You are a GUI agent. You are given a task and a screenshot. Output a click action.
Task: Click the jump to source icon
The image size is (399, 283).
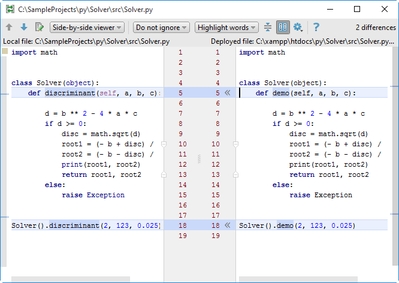click(x=40, y=27)
